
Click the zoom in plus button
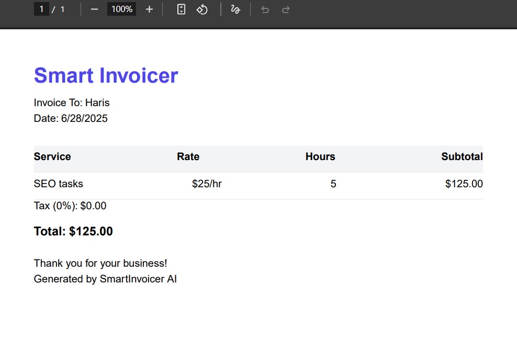pyautogui.click(x=149, y=9)
